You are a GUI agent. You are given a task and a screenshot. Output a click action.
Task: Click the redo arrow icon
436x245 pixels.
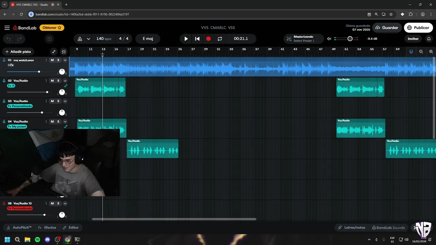[x=20, y=39]
